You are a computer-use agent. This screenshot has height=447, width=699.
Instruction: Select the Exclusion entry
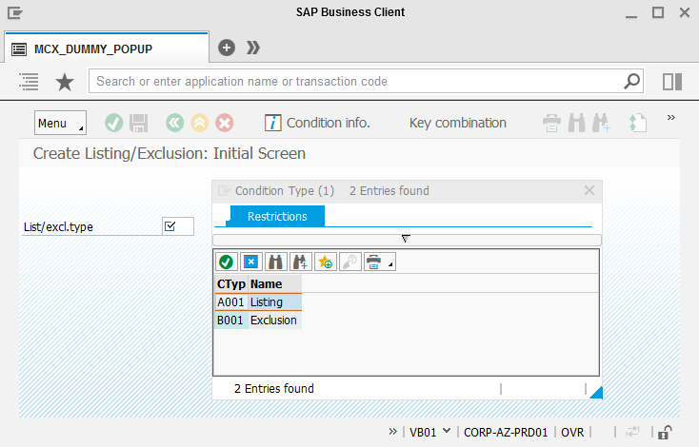(x=274, y=321)
